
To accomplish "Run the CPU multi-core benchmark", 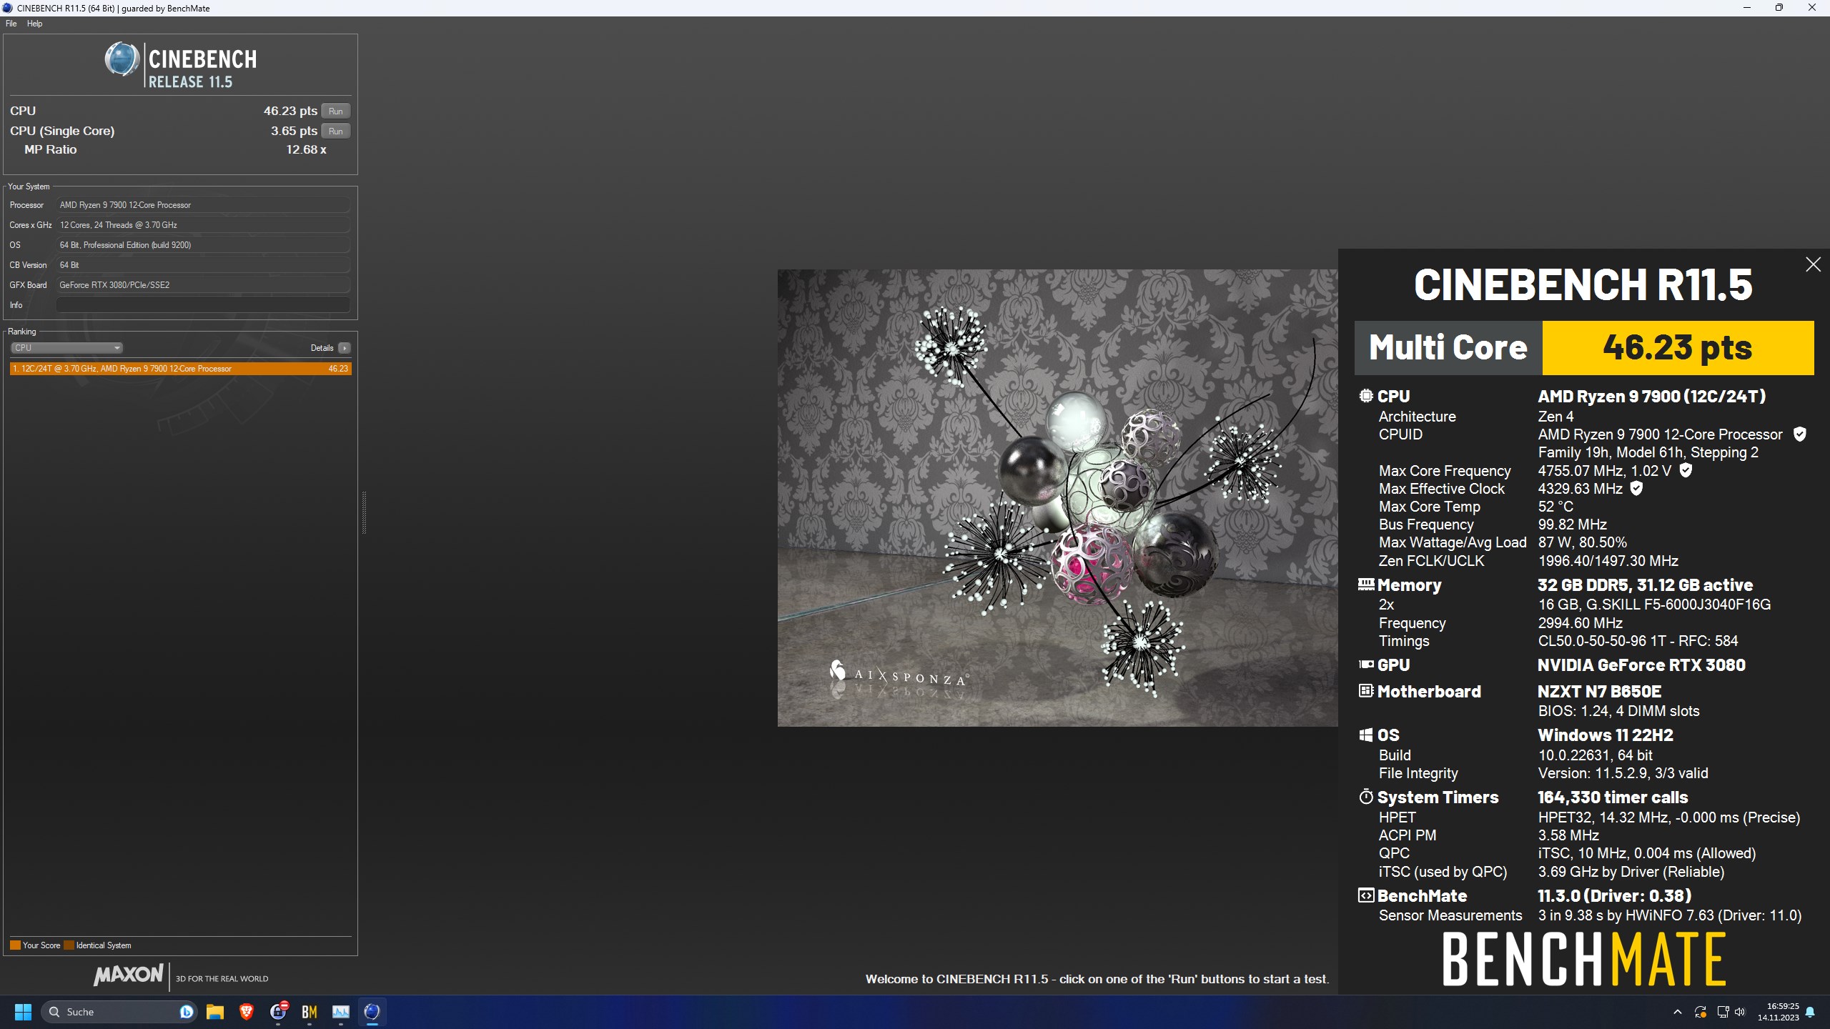I will point(336,111).
